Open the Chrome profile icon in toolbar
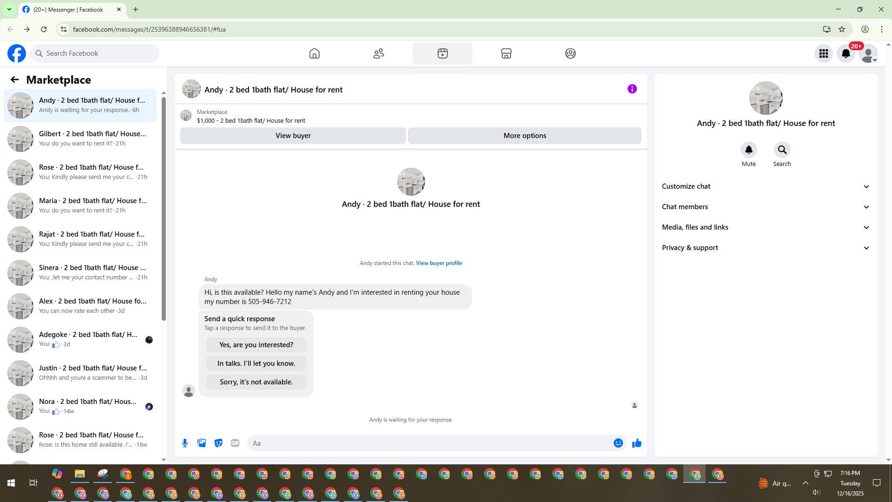 [x=865, y=29]
